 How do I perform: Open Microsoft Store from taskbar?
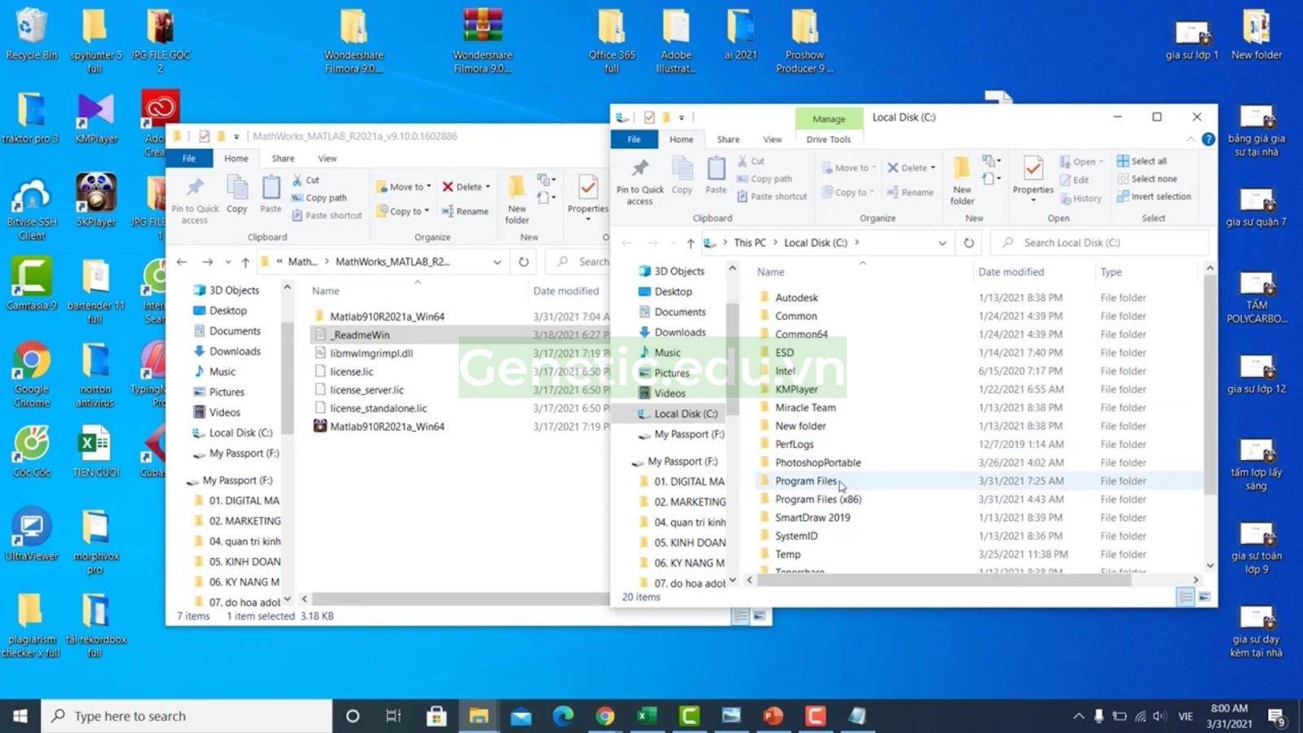click(437, 716)
